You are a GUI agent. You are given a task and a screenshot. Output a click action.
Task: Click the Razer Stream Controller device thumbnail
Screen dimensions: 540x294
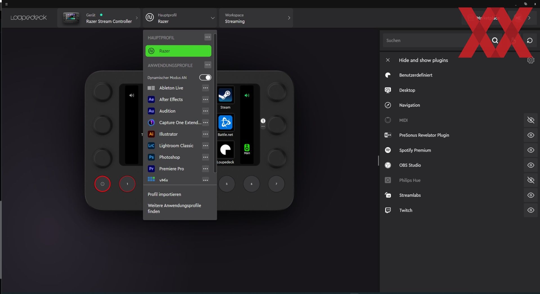tap(71, 18)
